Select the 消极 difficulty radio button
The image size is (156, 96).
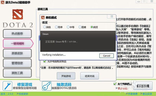(44, 27)
